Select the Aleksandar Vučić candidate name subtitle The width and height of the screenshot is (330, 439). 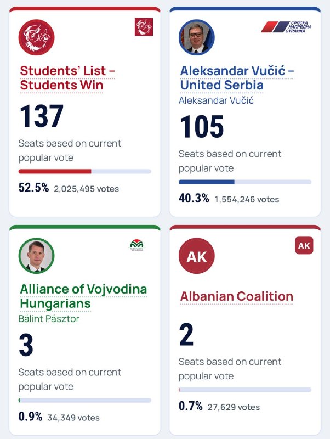click(x=216, y=100)
